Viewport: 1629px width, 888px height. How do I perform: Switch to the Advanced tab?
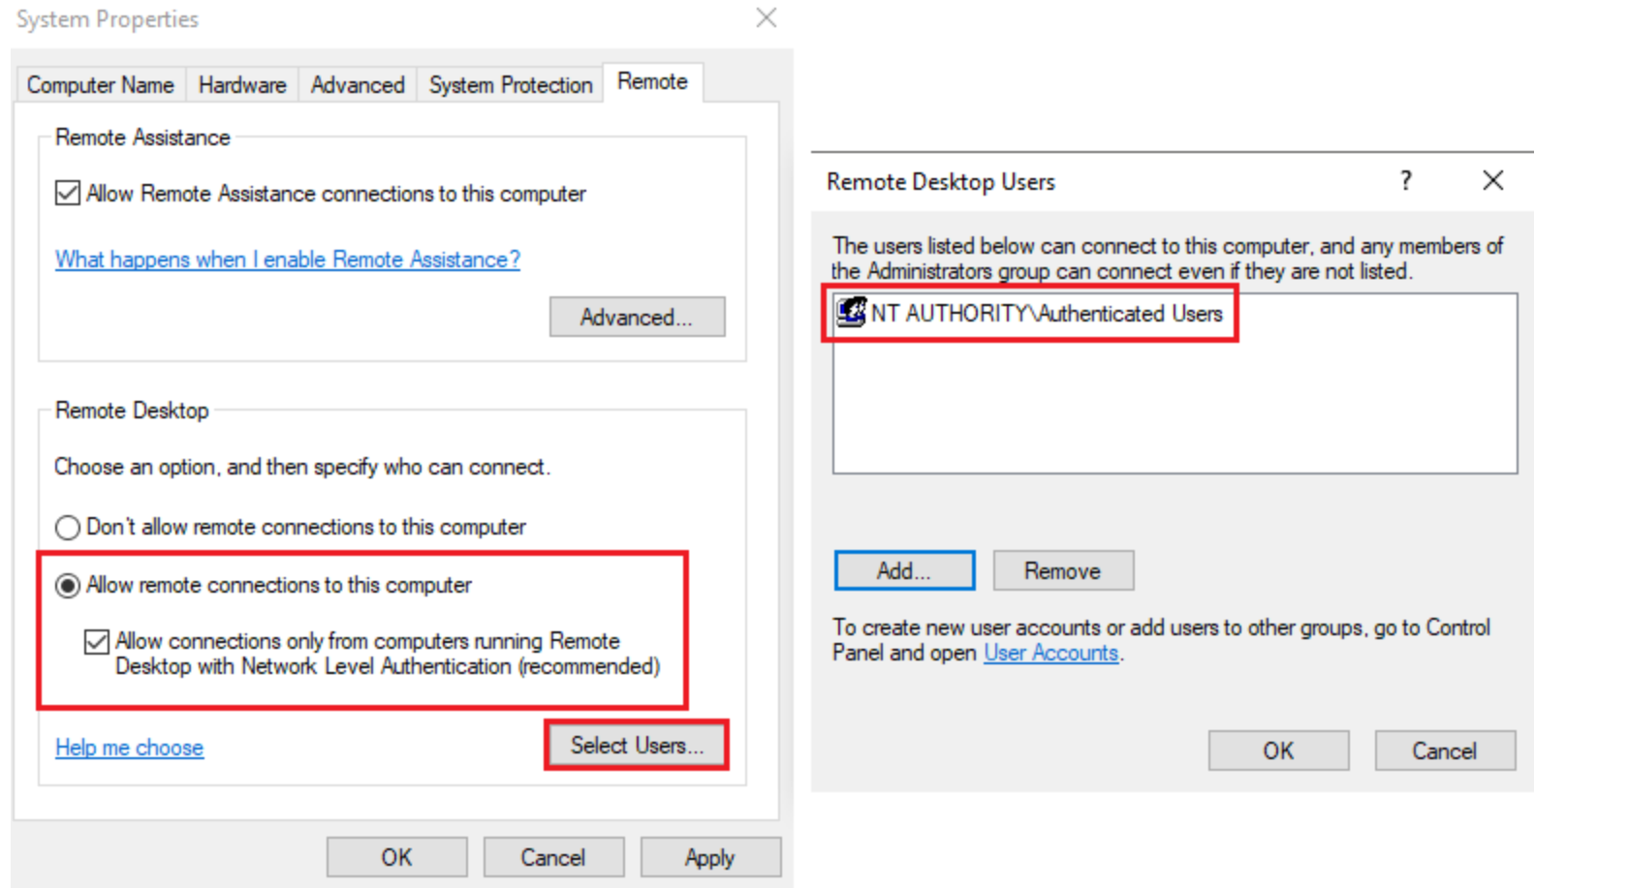357,84
